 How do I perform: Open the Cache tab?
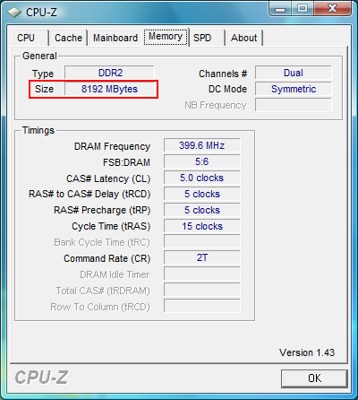click(x=68, y=38)
